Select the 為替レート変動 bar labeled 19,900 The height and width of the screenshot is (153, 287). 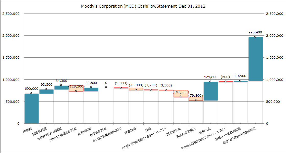(241, 81)
